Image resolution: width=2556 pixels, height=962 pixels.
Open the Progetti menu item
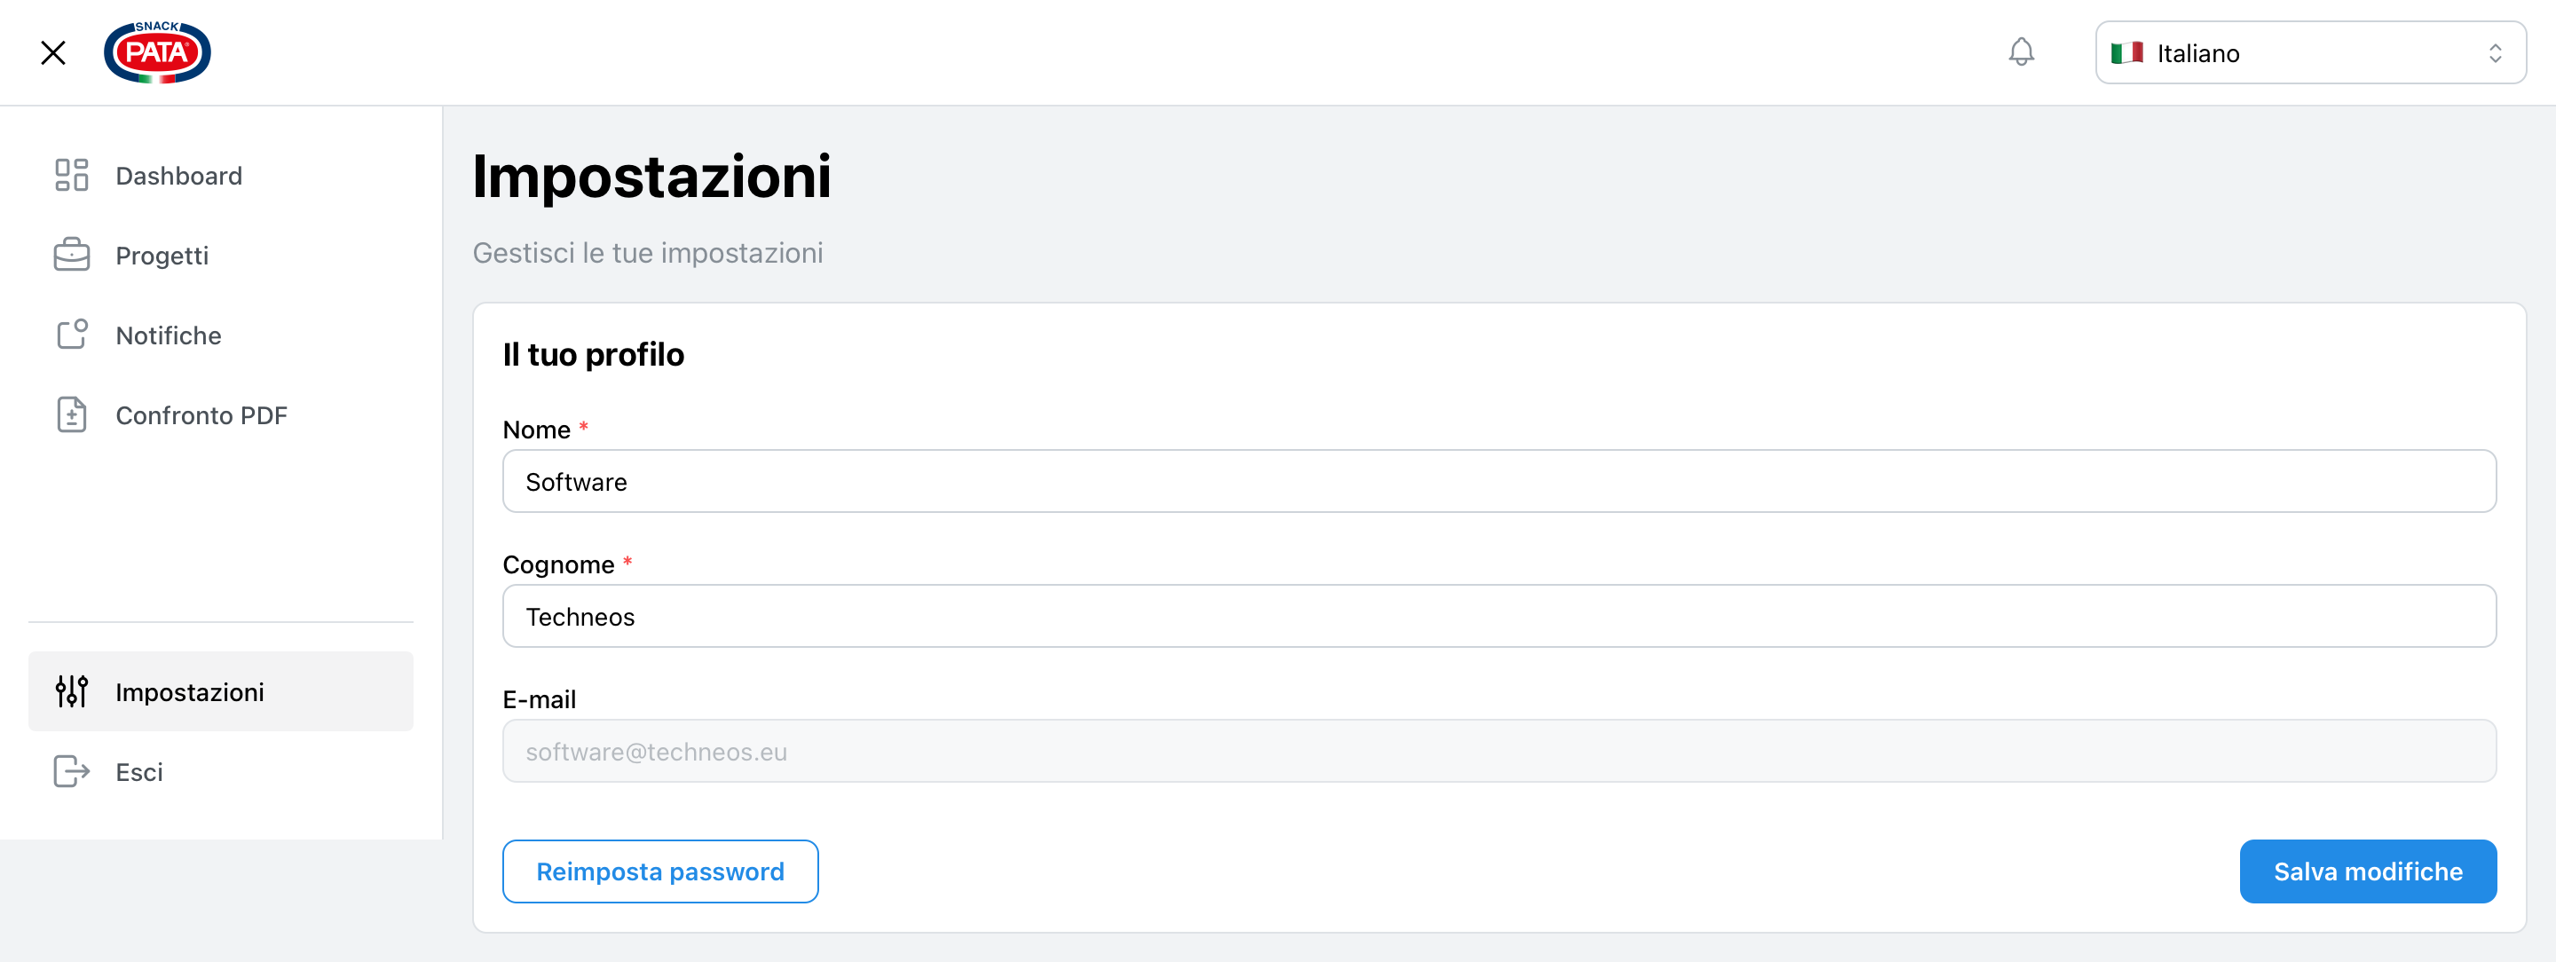point(162,255)
